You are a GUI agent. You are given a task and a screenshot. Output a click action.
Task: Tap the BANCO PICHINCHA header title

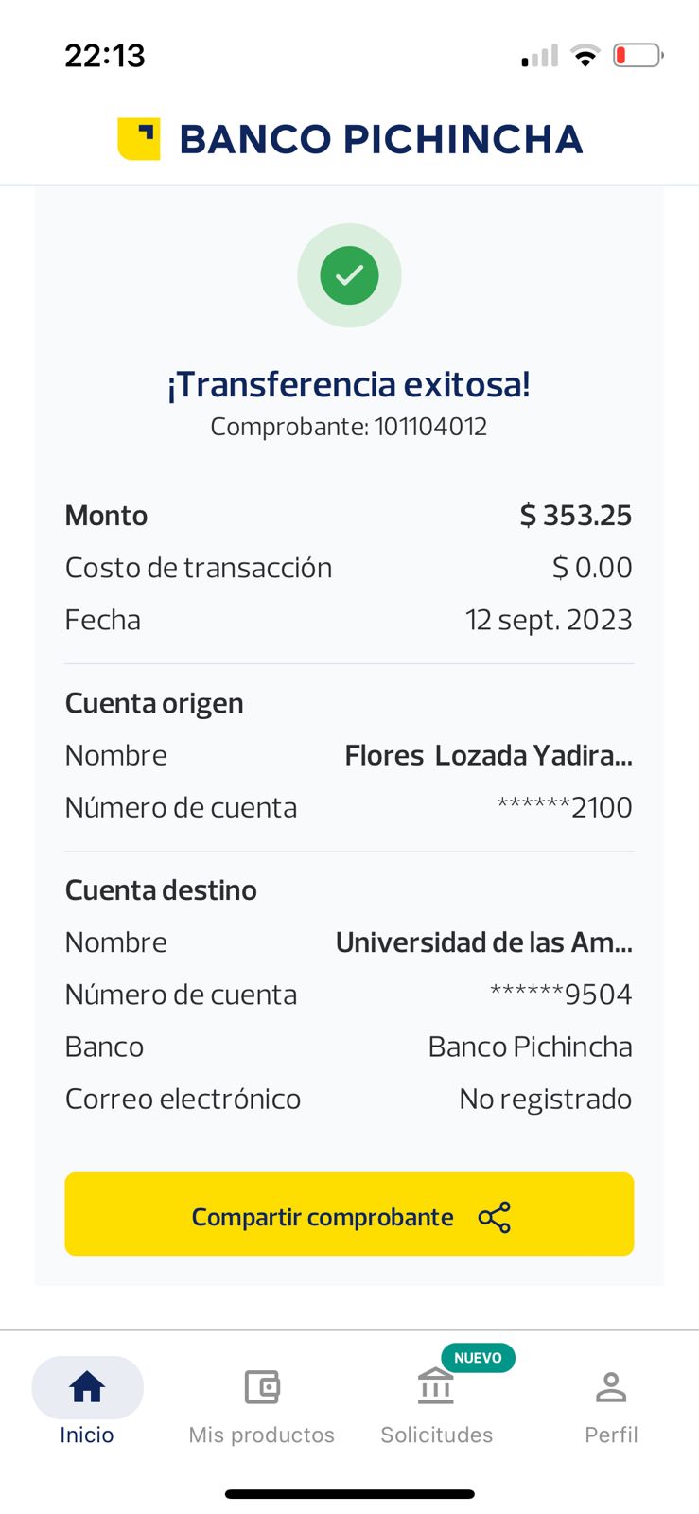(380, 139)
